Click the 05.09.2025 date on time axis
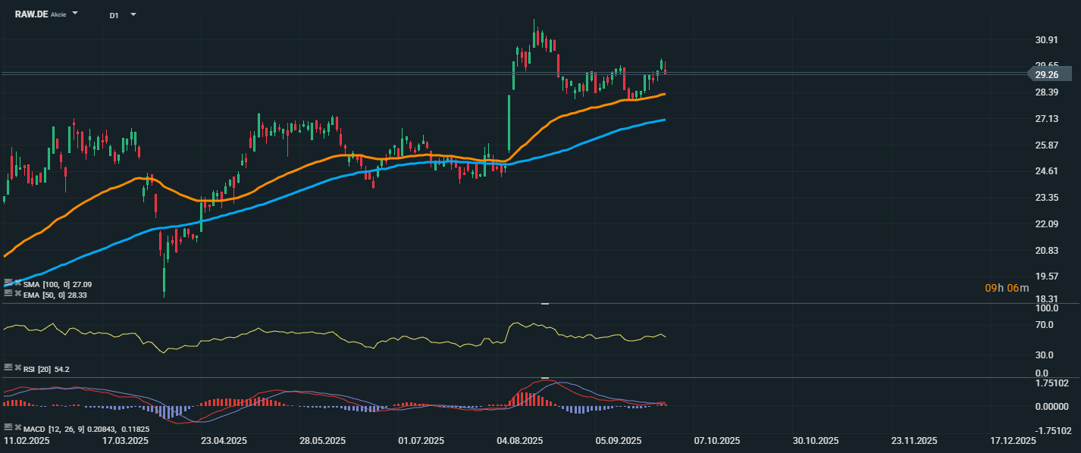The height and width of the screenshot is (453, 1081). pyautogui.click(x=618, y=441)
